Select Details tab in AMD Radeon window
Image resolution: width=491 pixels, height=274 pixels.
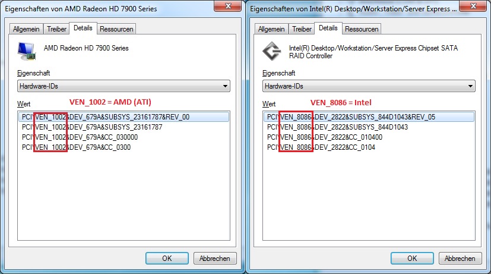point(83,28)
